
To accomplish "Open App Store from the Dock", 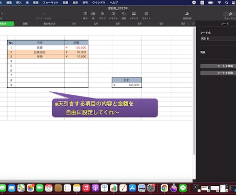I will tap(132, 188).
